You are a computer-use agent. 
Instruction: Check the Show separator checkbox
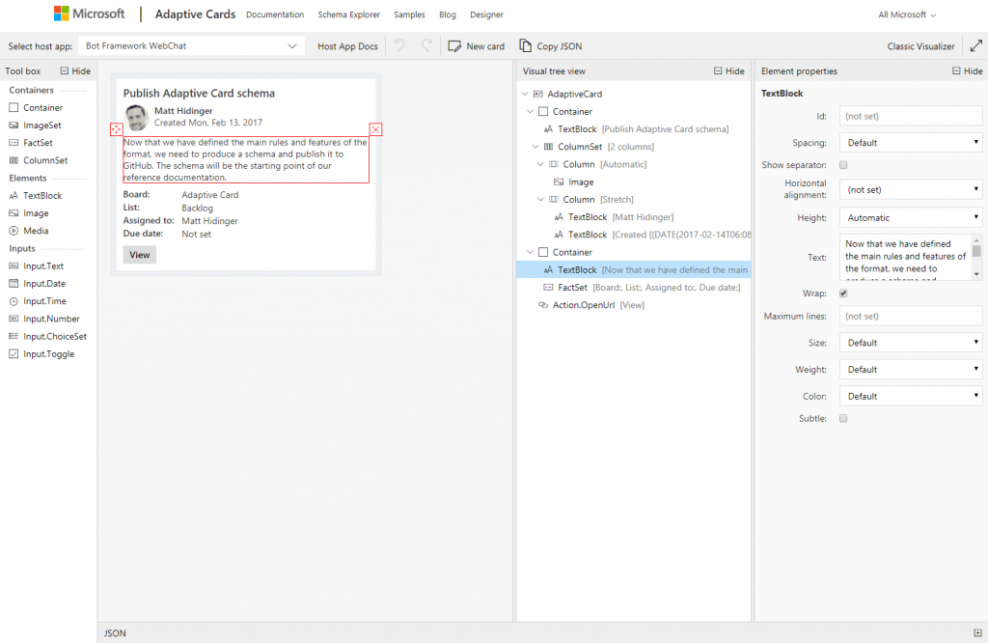point(842,165)
